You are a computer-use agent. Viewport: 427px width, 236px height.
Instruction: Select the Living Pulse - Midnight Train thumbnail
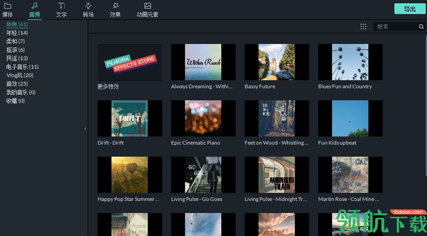point(277,174)
